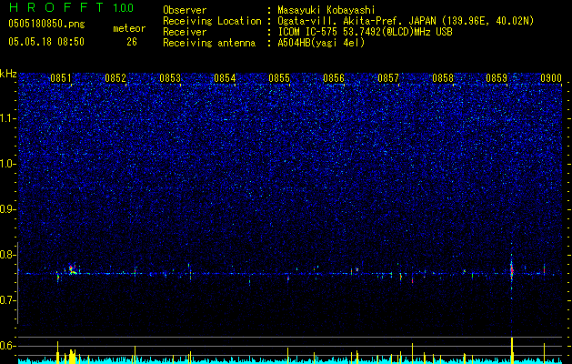Click the ICOM IC-575 receiver text

[x=366, y=32]
